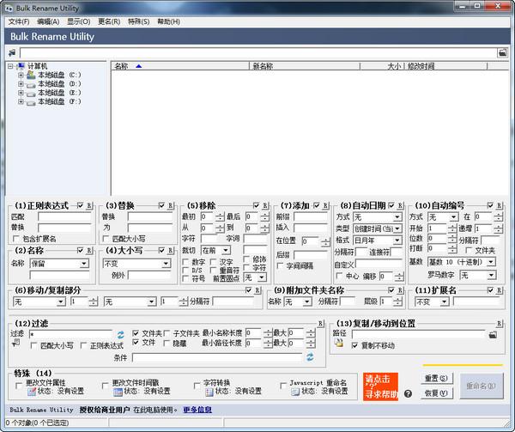515x432 pixels.
Task: Click the R reset icon for (3)替换
Action: tap(171, 205)
